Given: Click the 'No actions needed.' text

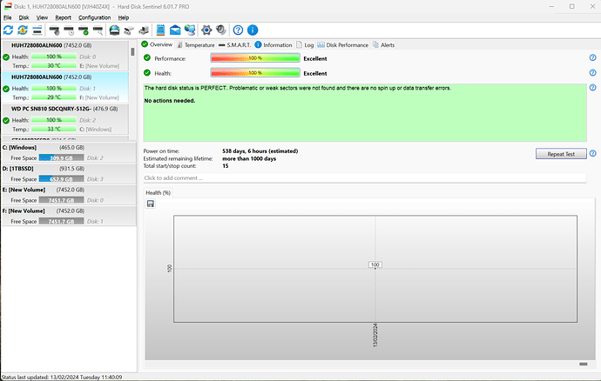Looking at the screenshot, I should pos(170,101).
